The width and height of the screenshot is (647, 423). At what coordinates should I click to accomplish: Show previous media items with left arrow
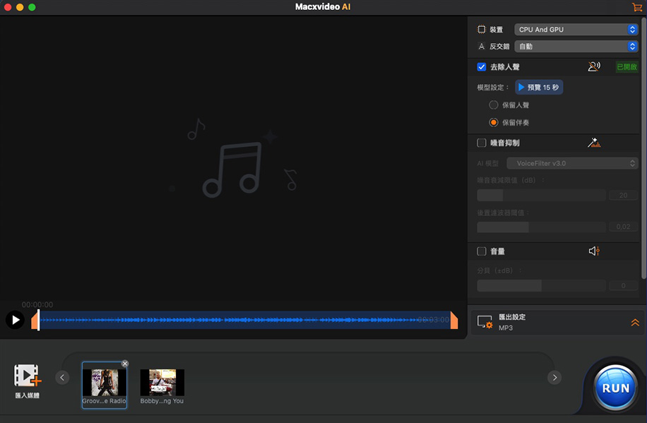(62, 377)
